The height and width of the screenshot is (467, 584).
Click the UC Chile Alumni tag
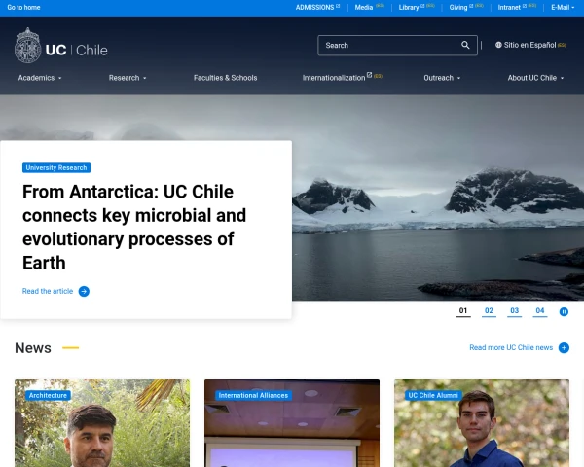pos(433,396)
